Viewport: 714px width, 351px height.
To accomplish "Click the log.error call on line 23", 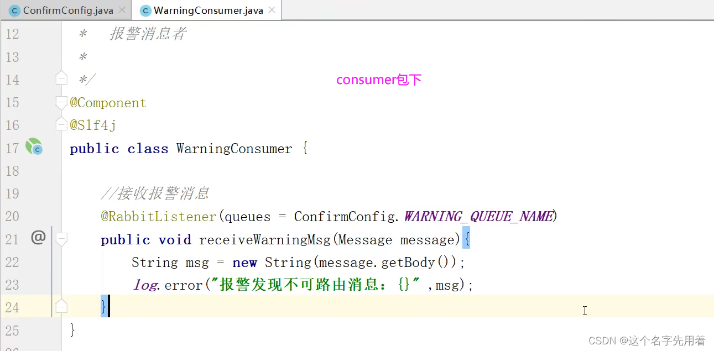I will pos(168,285).
